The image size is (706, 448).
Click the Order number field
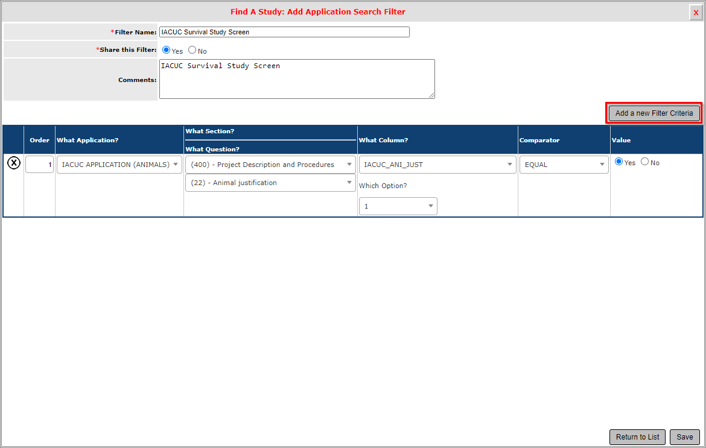click(40, 165)
